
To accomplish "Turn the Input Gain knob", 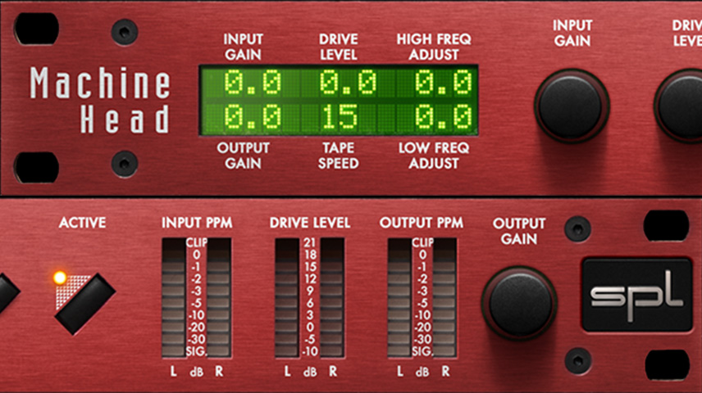I will [x=572, y=106].
